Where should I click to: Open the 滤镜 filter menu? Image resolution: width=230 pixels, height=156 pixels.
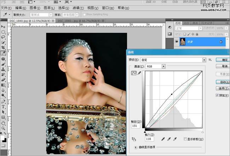click(x=78, y=8)
